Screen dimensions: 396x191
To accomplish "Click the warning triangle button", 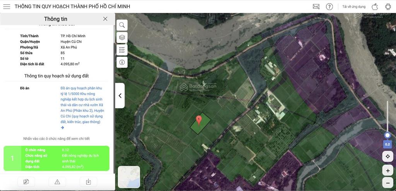I will [57, 182].
